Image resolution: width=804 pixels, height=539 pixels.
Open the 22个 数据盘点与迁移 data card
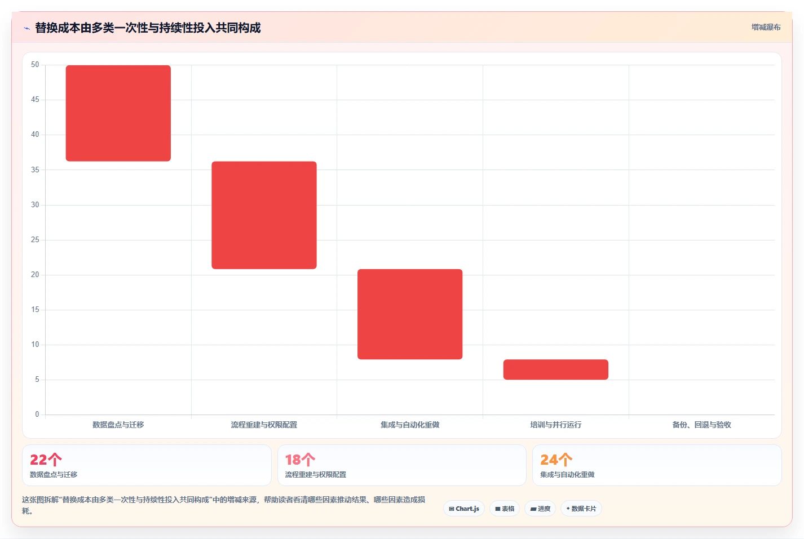tap(147, 465)
